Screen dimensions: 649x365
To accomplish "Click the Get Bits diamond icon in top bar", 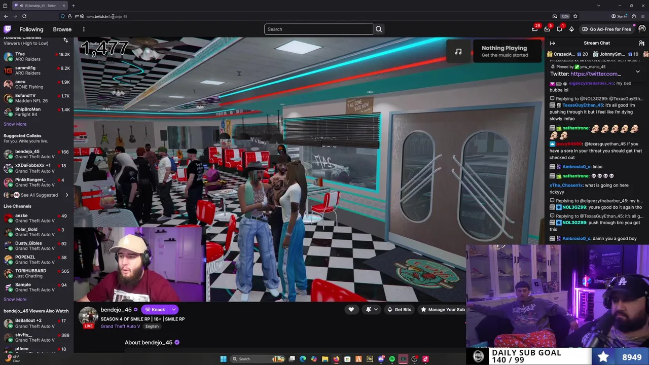I will click(x=571, y=29).
